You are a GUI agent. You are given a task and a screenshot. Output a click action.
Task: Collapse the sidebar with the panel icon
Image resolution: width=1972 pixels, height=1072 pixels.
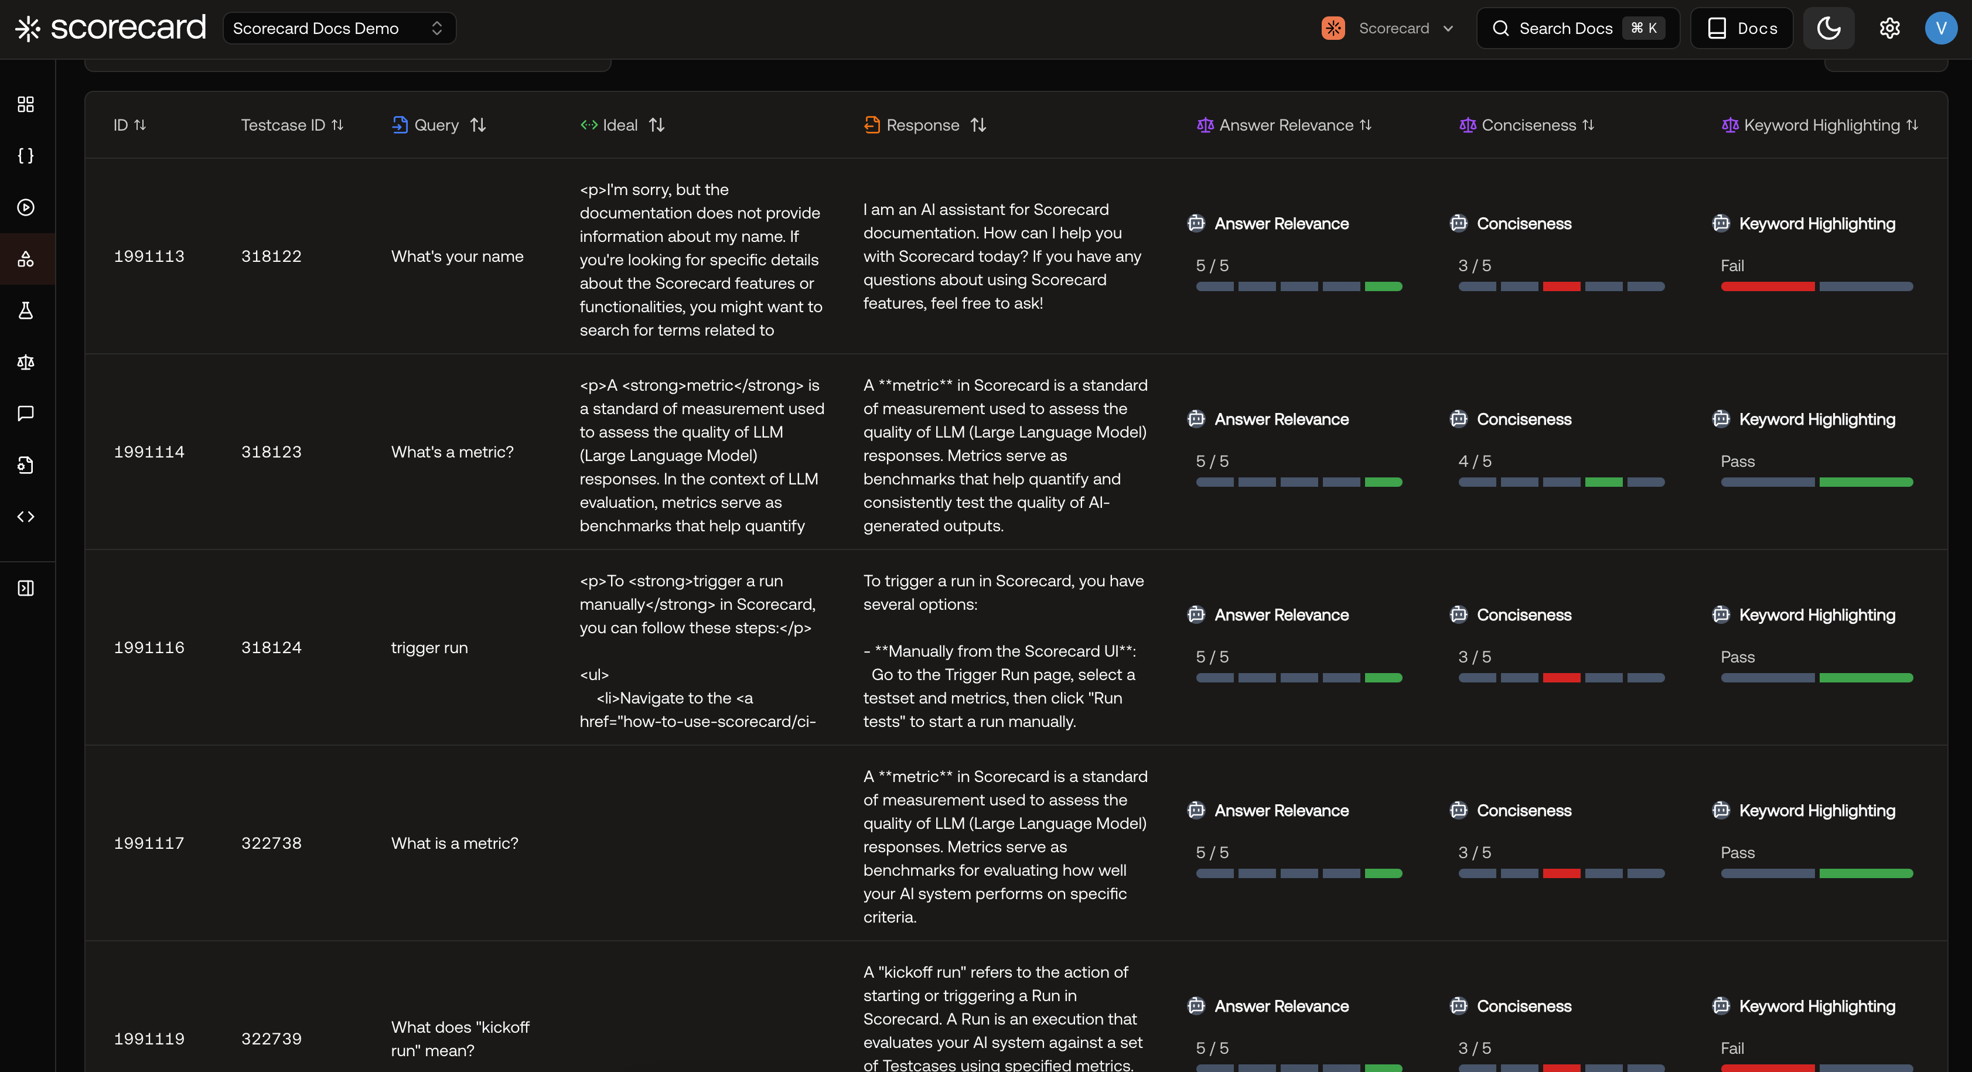click(x=26, y=588)
